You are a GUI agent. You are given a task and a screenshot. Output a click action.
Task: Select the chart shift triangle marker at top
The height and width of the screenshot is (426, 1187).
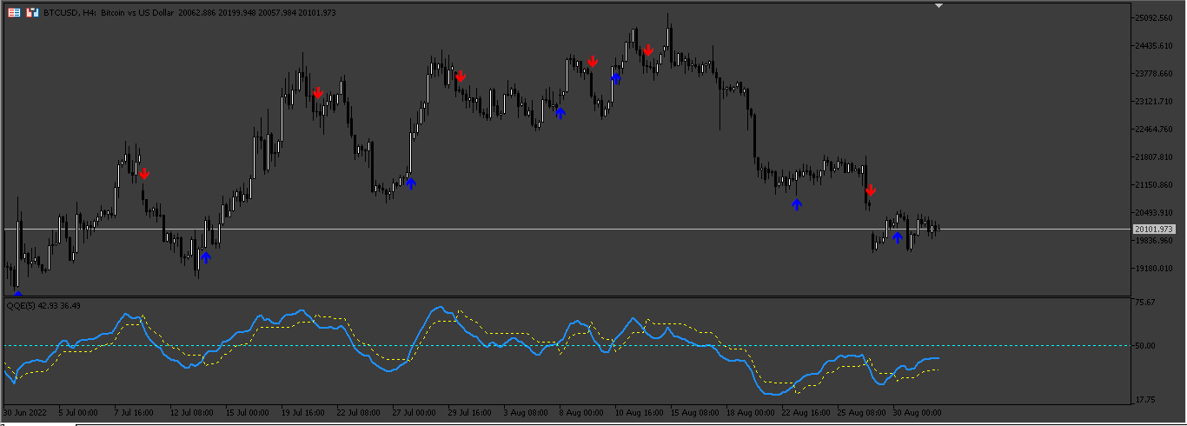pyautogui.click(x=938, y=6)
